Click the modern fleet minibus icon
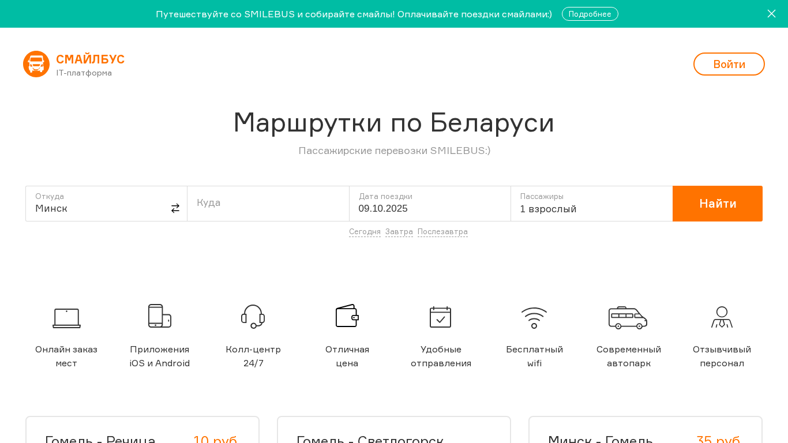Viewport: 788px width, 443px height. (x=628, y=318)
